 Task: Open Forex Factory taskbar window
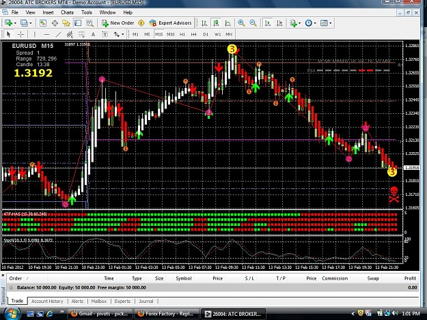click(x=167, y=314)
